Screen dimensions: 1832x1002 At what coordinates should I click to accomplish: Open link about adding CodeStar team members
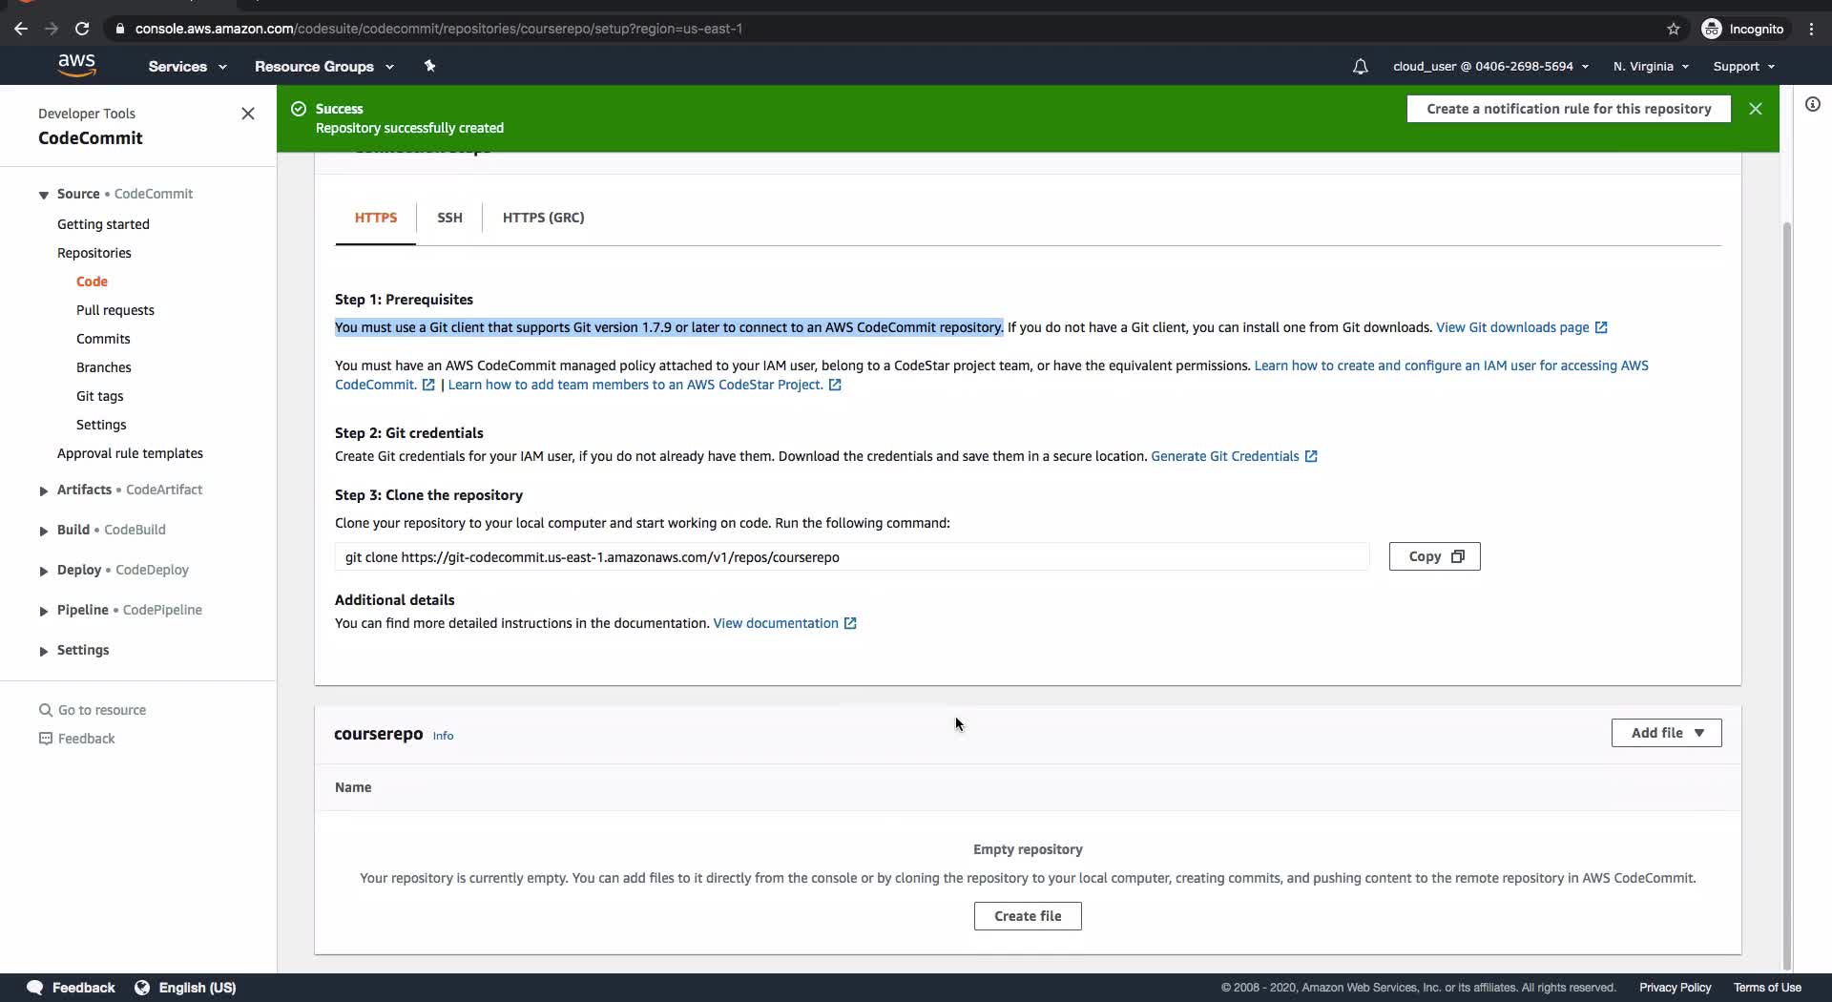[635, 385]
